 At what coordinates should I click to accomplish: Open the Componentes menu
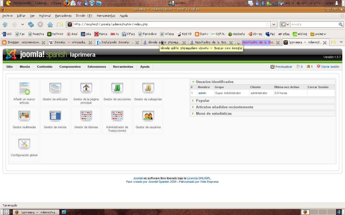[x=70, y=67]
